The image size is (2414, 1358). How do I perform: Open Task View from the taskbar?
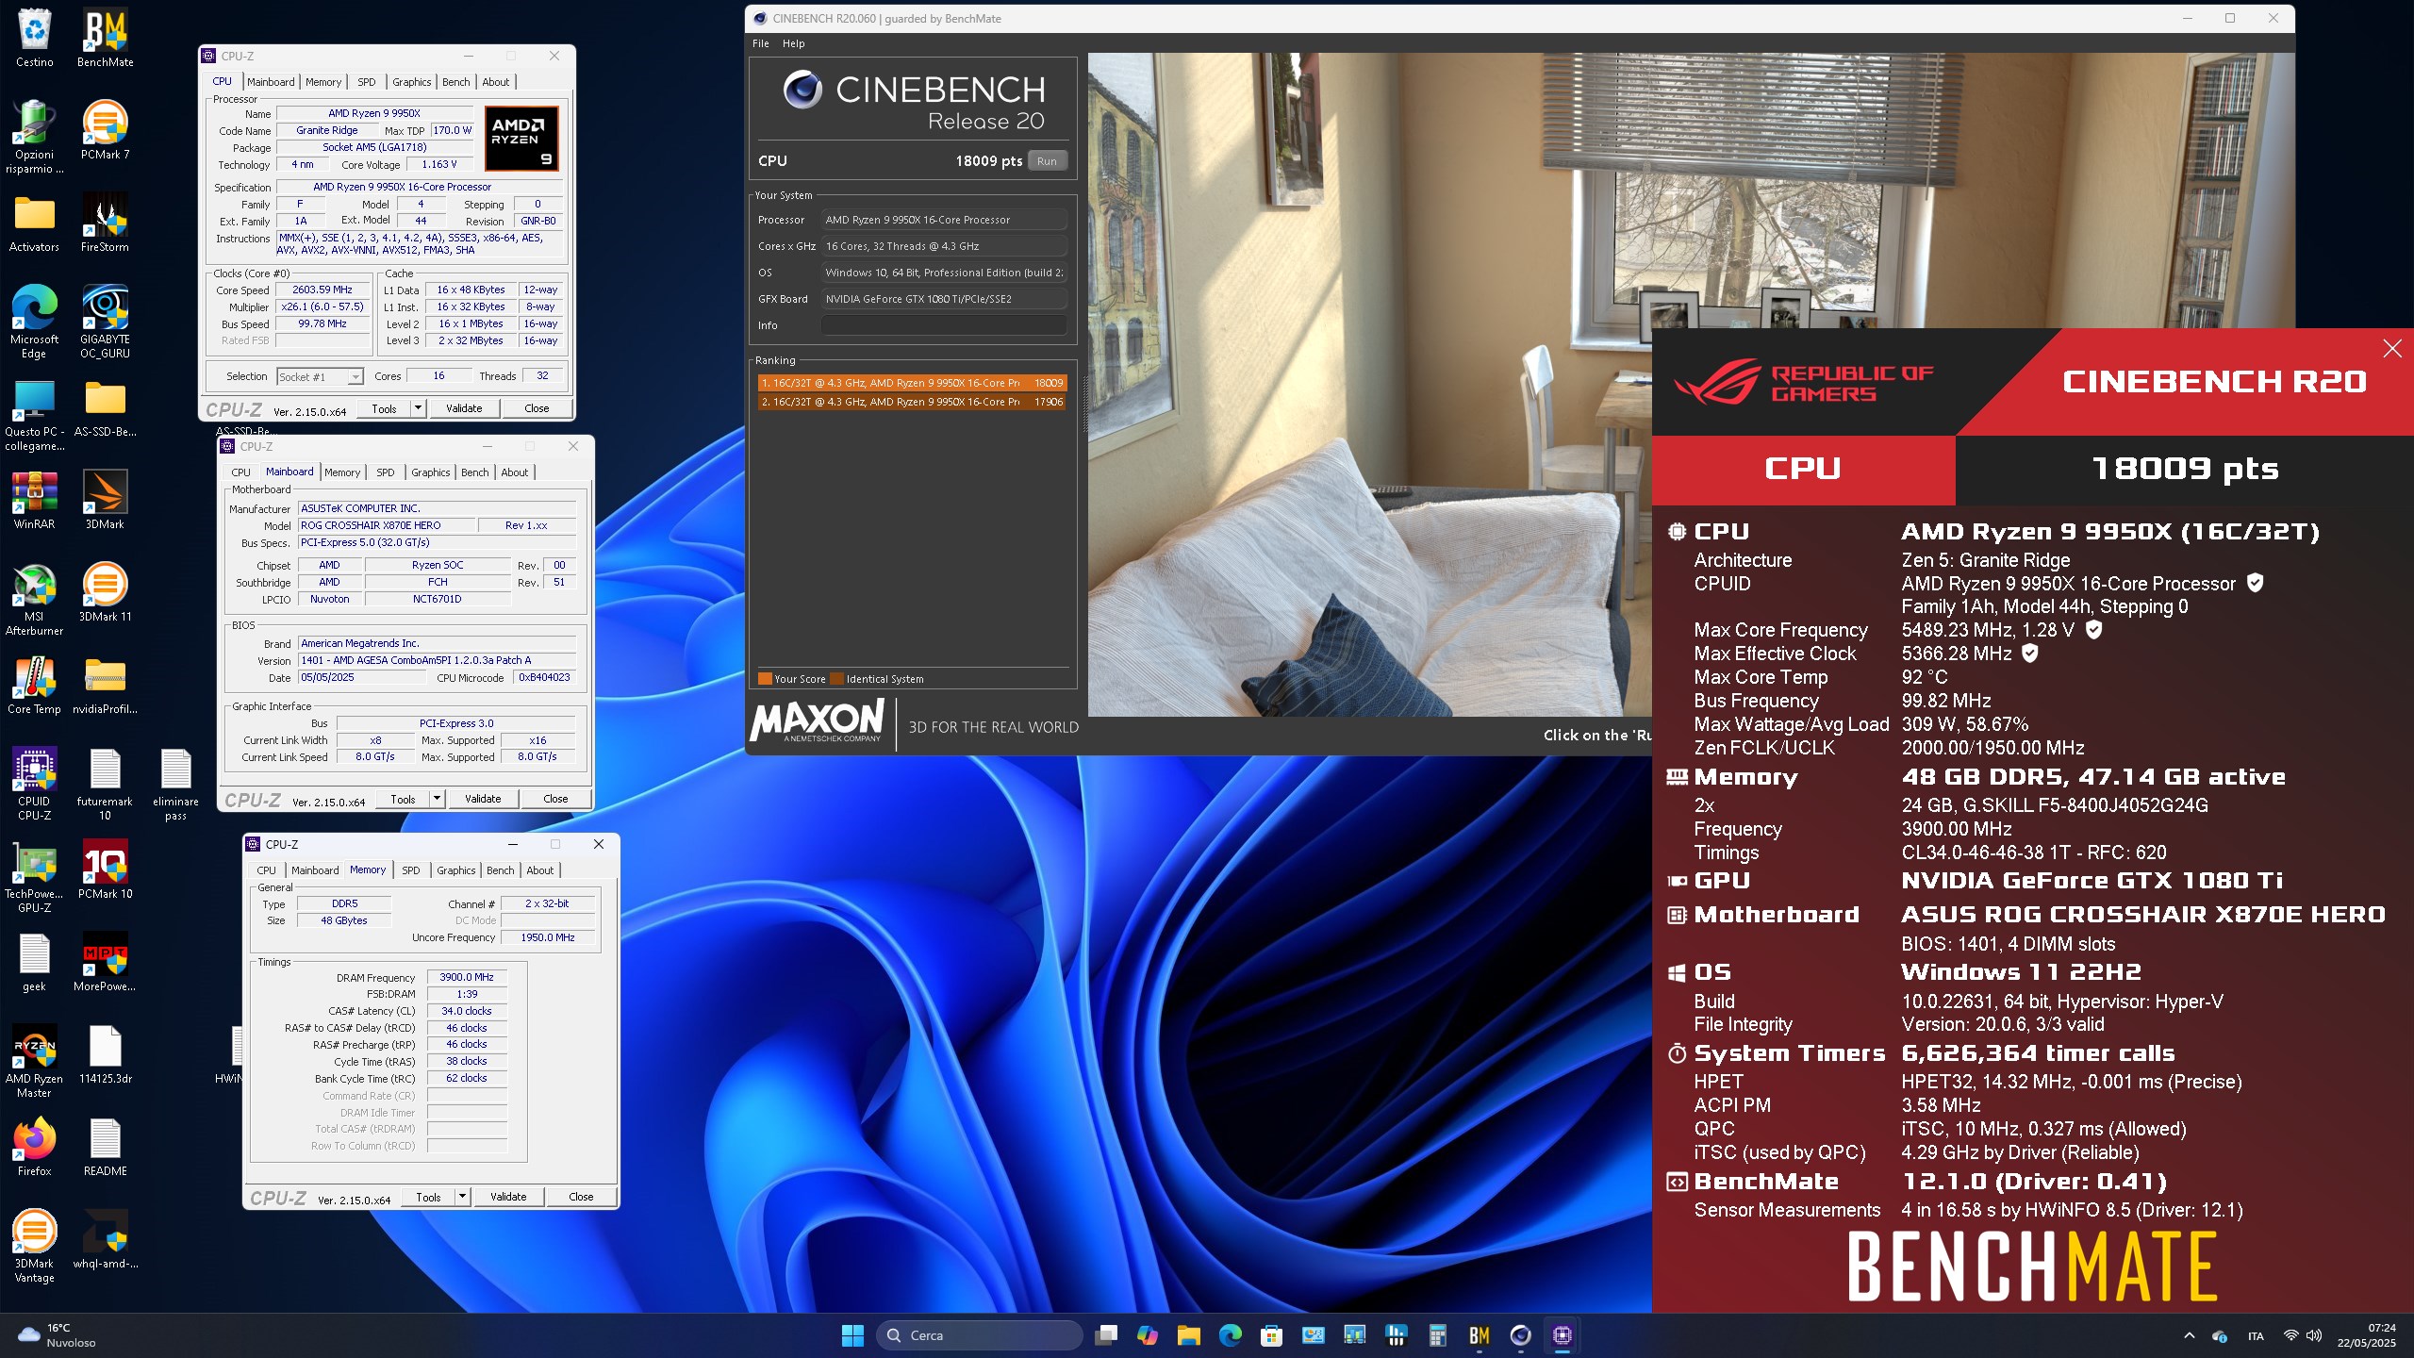click(x=1105, y=1335)
